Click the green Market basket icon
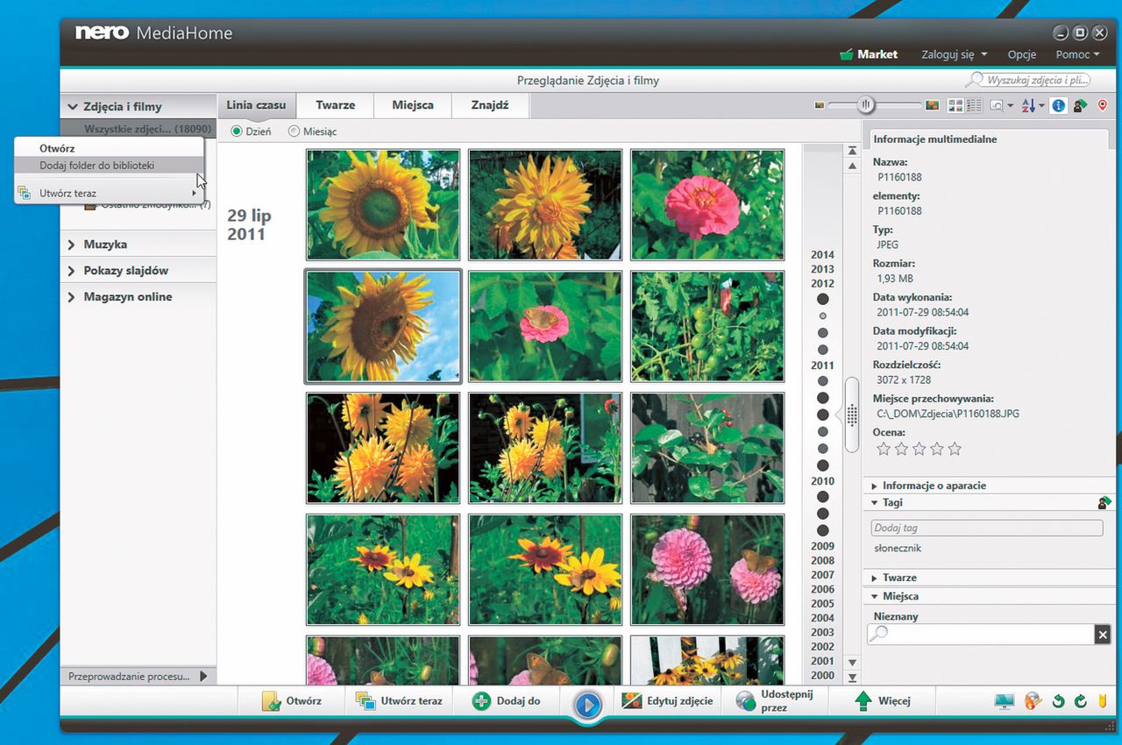The width and height of the screenshot is (1122, 745). (846, 54)
